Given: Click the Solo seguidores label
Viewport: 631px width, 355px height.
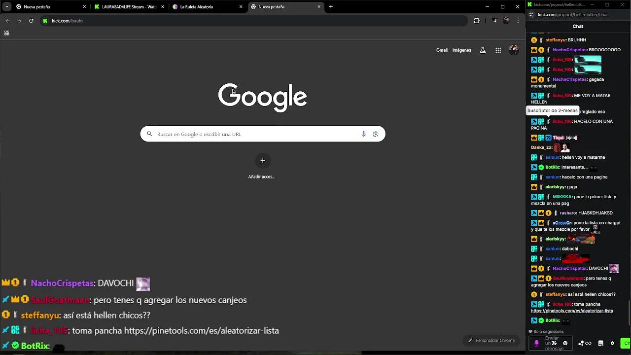Looking at the screenshot, I should (x=549, y=332).
